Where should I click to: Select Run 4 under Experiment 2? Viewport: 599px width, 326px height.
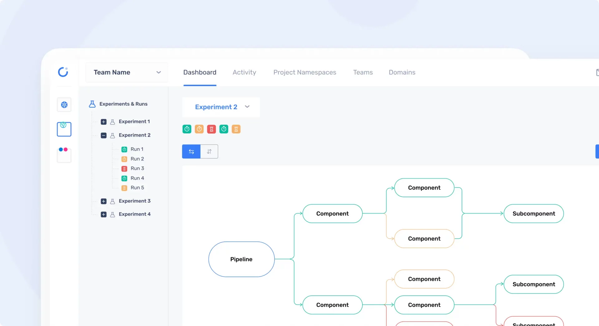pos(137,178)
